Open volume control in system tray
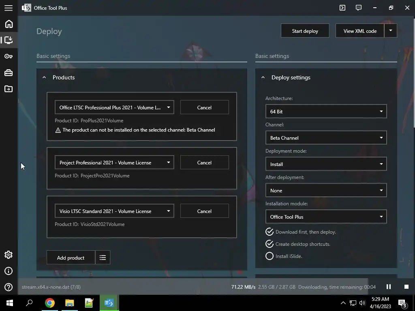The image size is (415, 311). 362,303
